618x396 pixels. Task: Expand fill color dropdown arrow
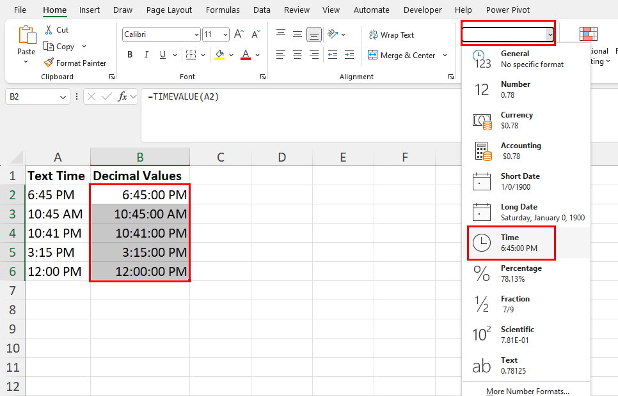click(232, 55)
